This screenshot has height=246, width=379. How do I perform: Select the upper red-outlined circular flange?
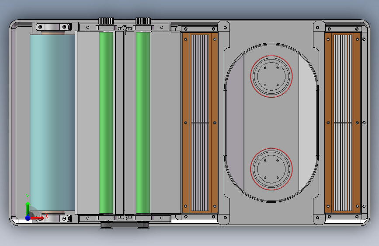[271, 77]
